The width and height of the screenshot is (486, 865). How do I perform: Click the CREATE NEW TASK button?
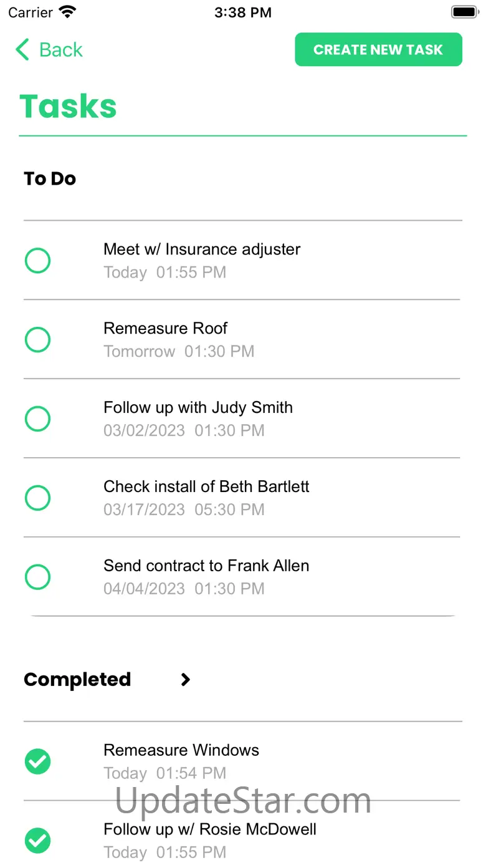pyautogui.click(x=378, y=49)
